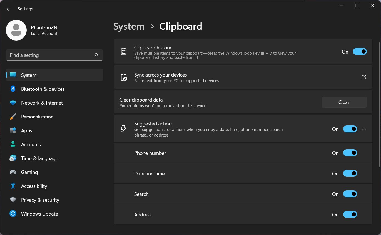Click the System breadcrumb link

(129, 27)
